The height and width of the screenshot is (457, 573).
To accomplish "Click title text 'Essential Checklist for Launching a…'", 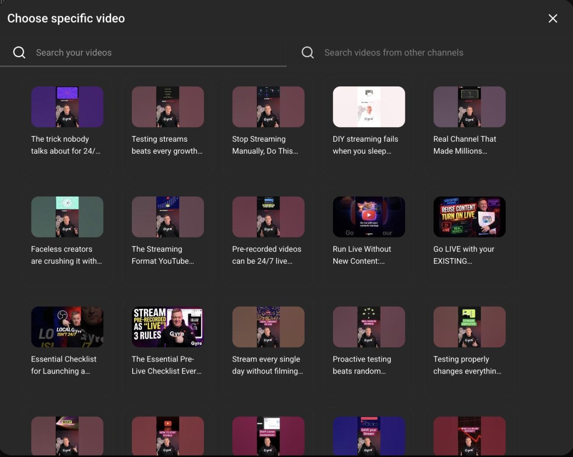I will tap(64, 365).
